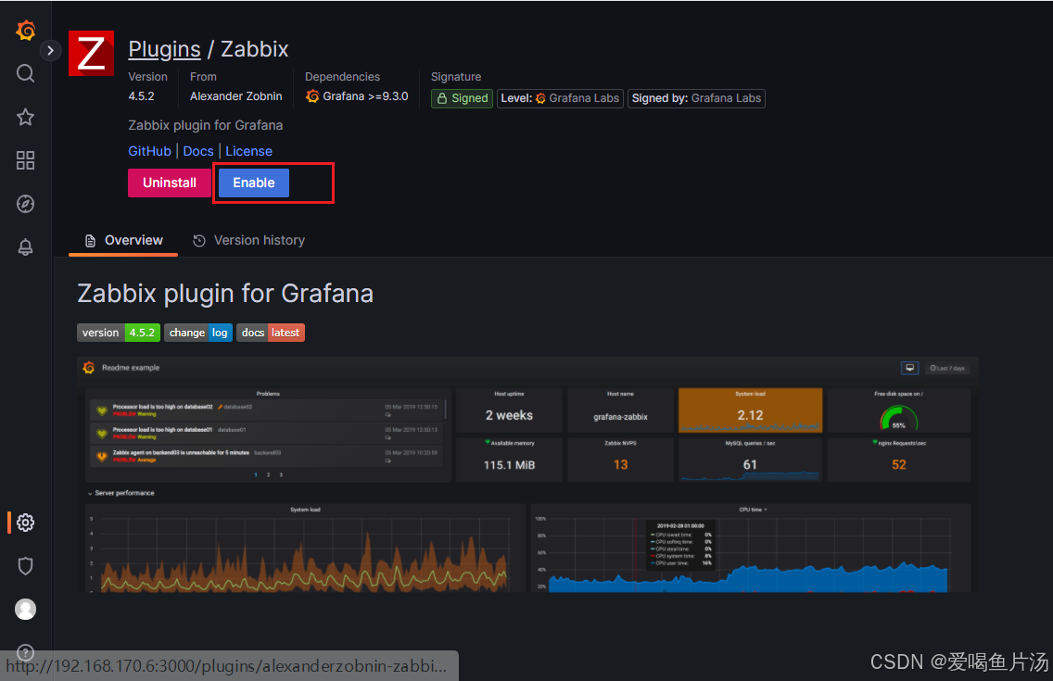The height and width of the screenshot is (681, 1053).
Task: Click the Version history clock icon
Action: (x=198, y=240)
